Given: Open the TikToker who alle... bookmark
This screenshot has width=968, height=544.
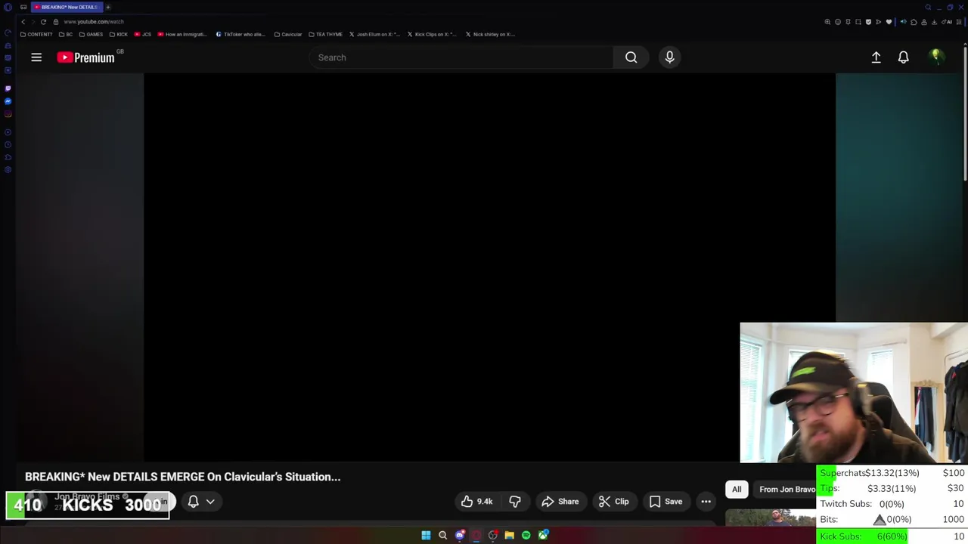Looking at the screenshot, I should point(240,34).
